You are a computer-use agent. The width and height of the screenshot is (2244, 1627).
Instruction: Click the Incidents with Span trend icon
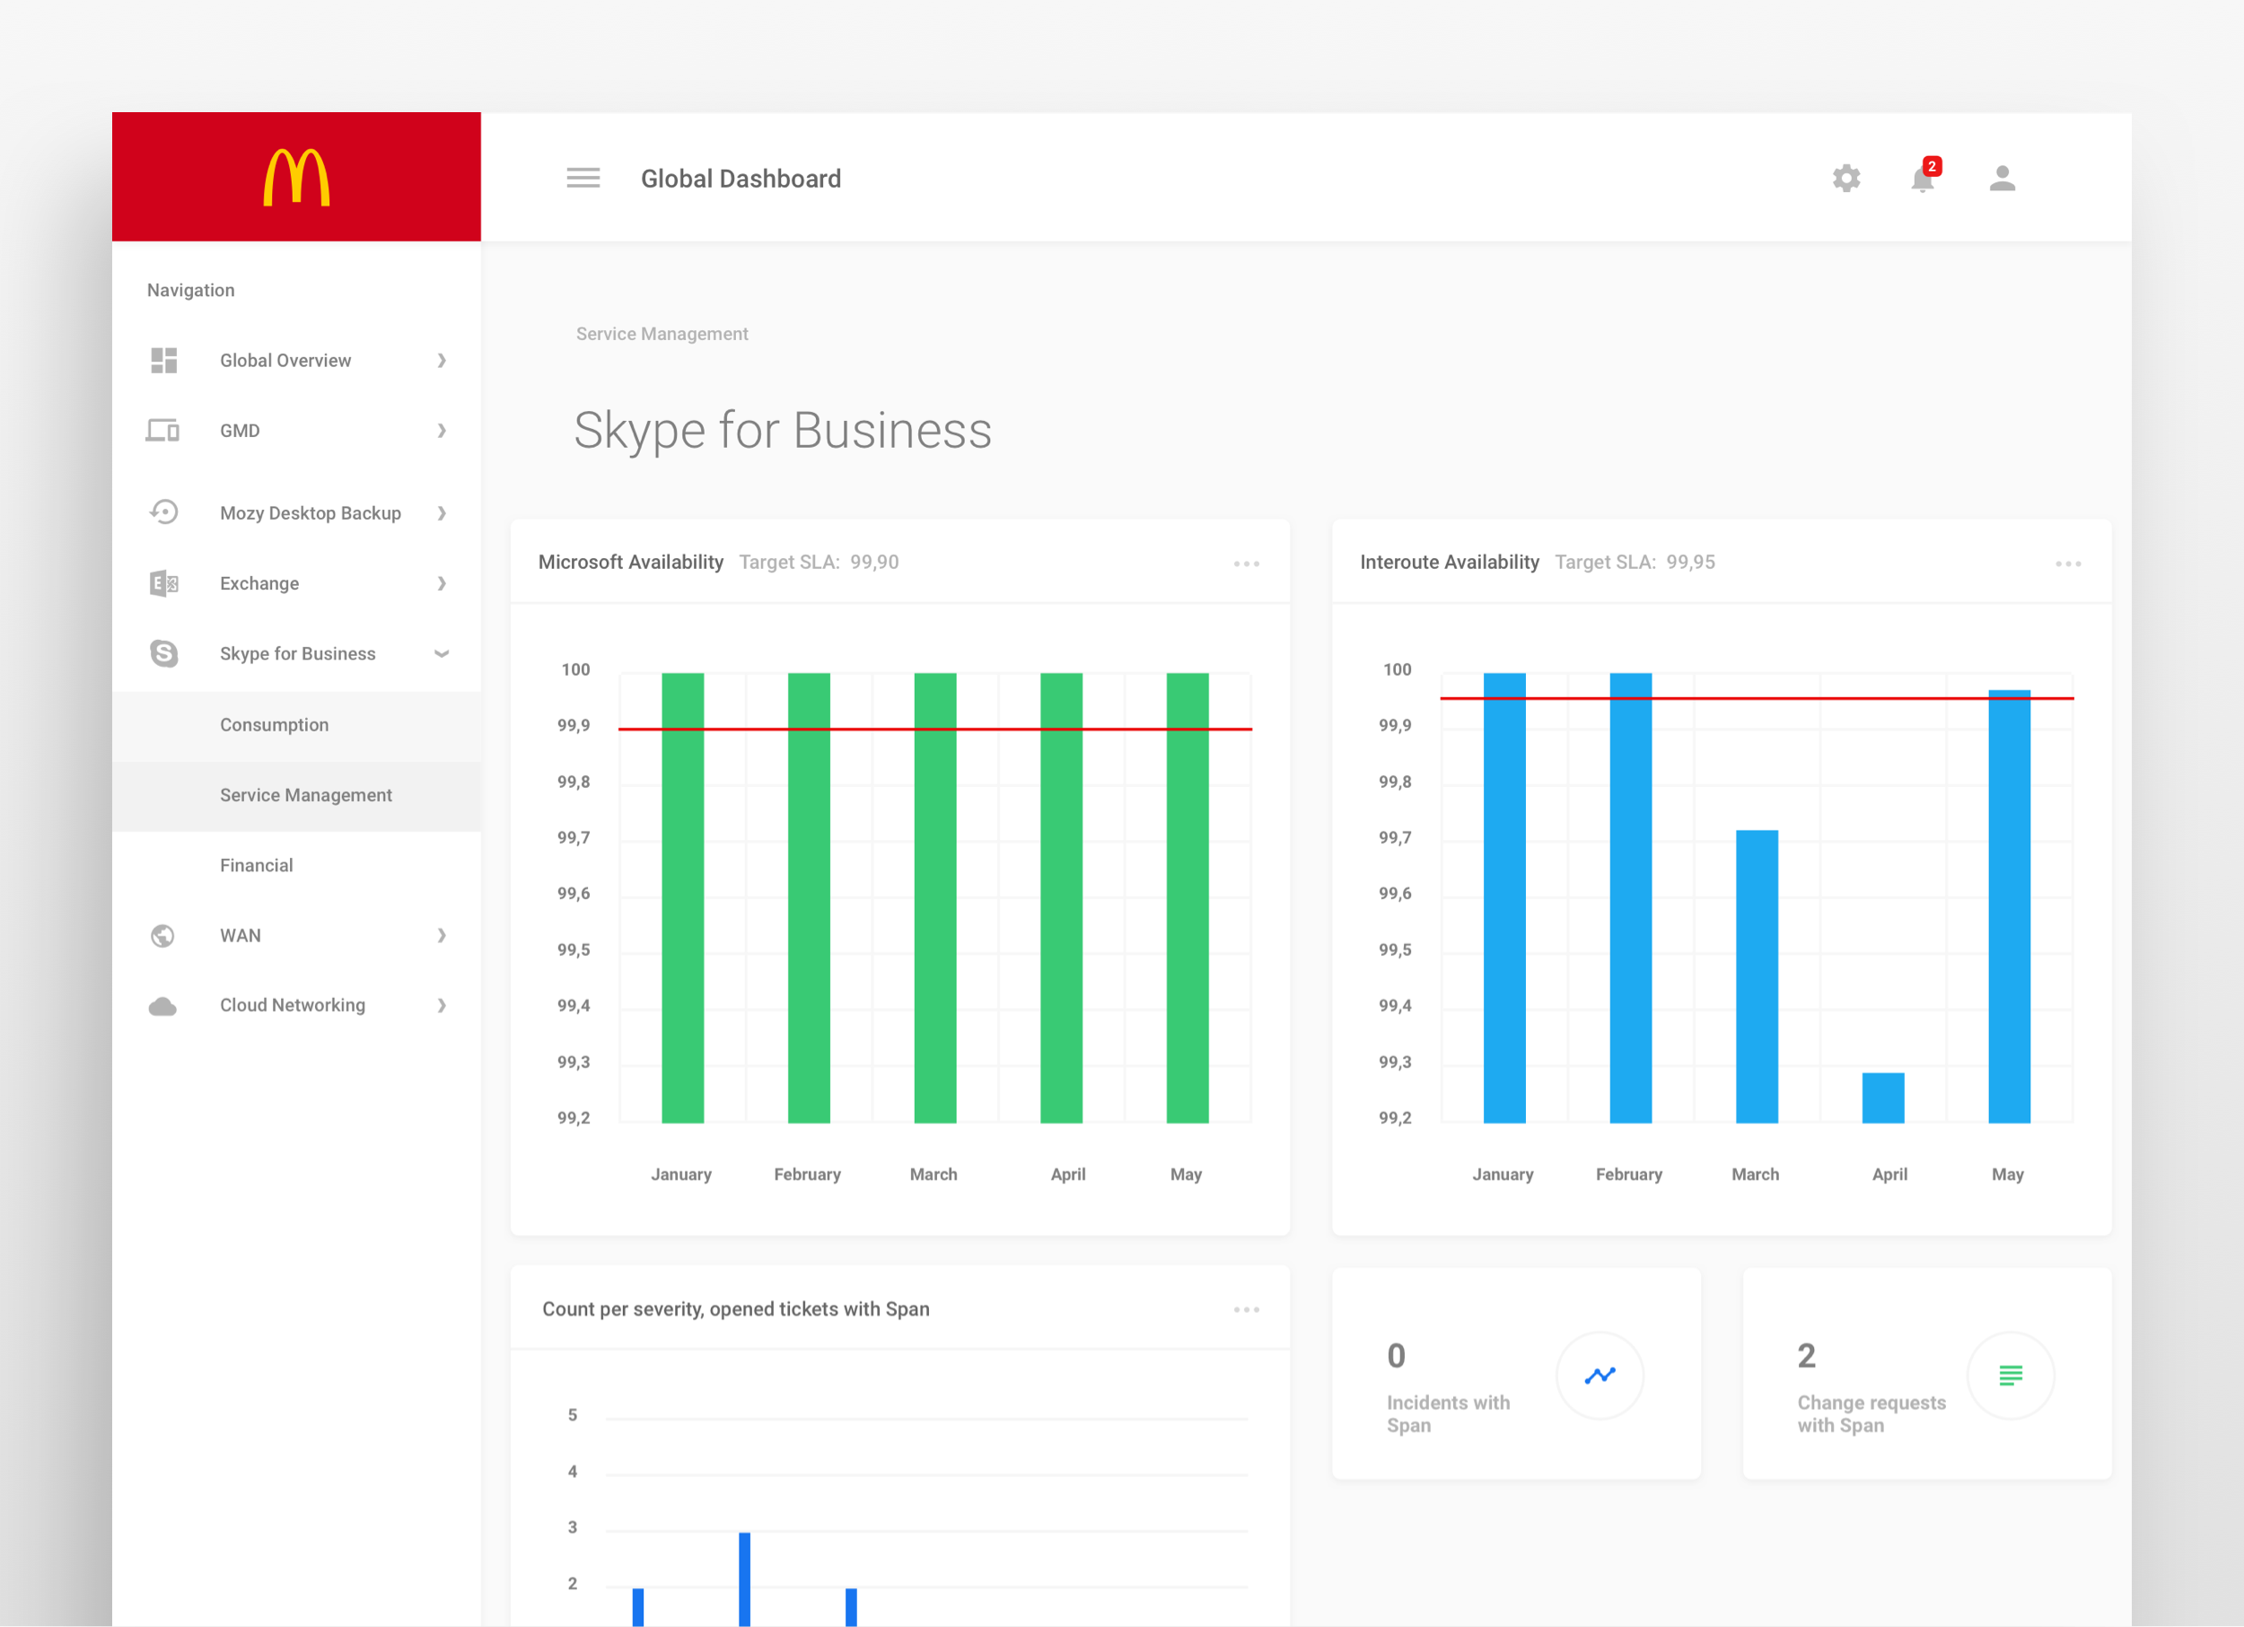[x=1600, y=1375]
